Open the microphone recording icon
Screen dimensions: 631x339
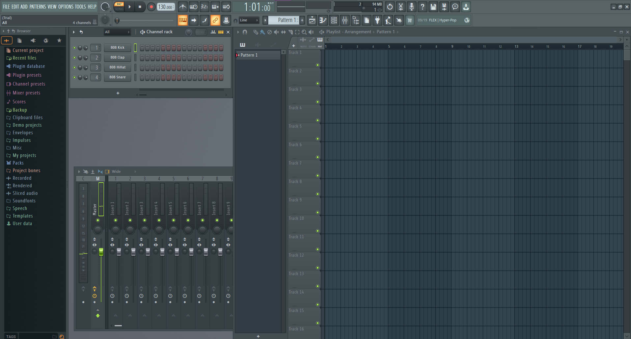click(411, 7)
